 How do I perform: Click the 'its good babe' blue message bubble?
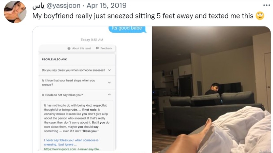pos(127,29)
